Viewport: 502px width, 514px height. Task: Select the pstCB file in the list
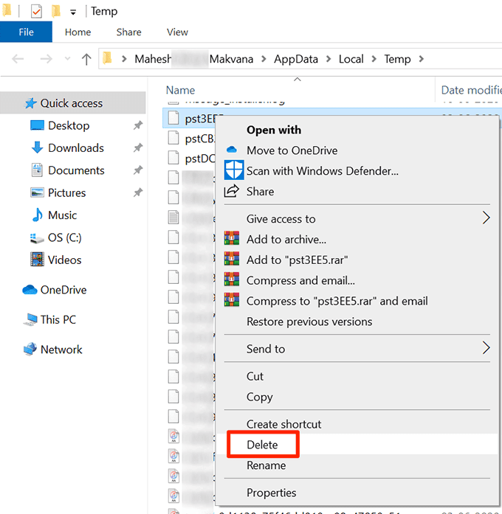[198, 138]
